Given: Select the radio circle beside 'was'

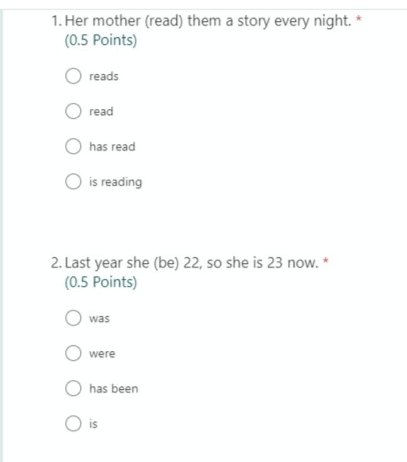Looking at the screenshot, I should click(x=73, y=318).
